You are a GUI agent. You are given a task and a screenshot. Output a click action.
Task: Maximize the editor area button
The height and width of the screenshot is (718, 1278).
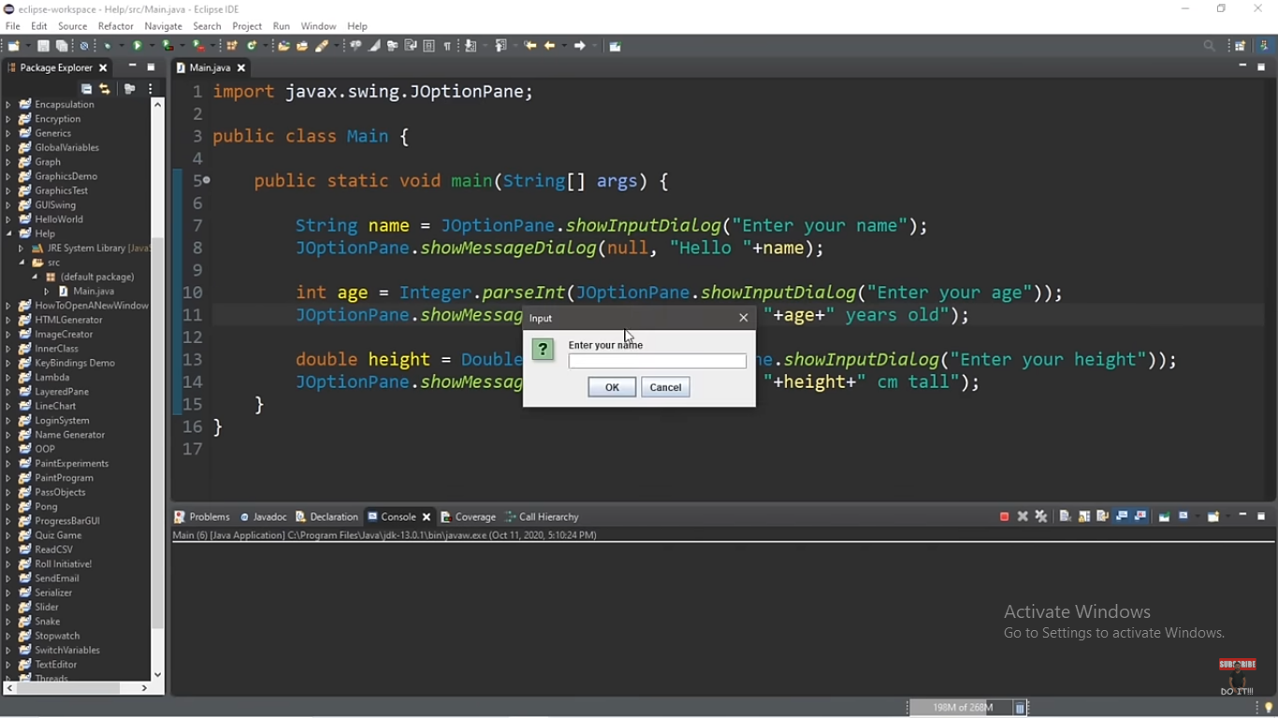pyautogui.click(x=1261, y=67)
